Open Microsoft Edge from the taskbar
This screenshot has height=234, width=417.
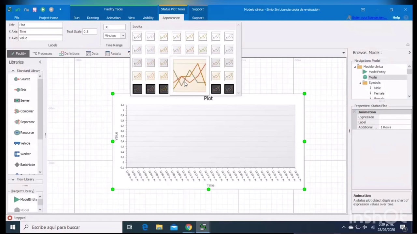tap(145, 227)
